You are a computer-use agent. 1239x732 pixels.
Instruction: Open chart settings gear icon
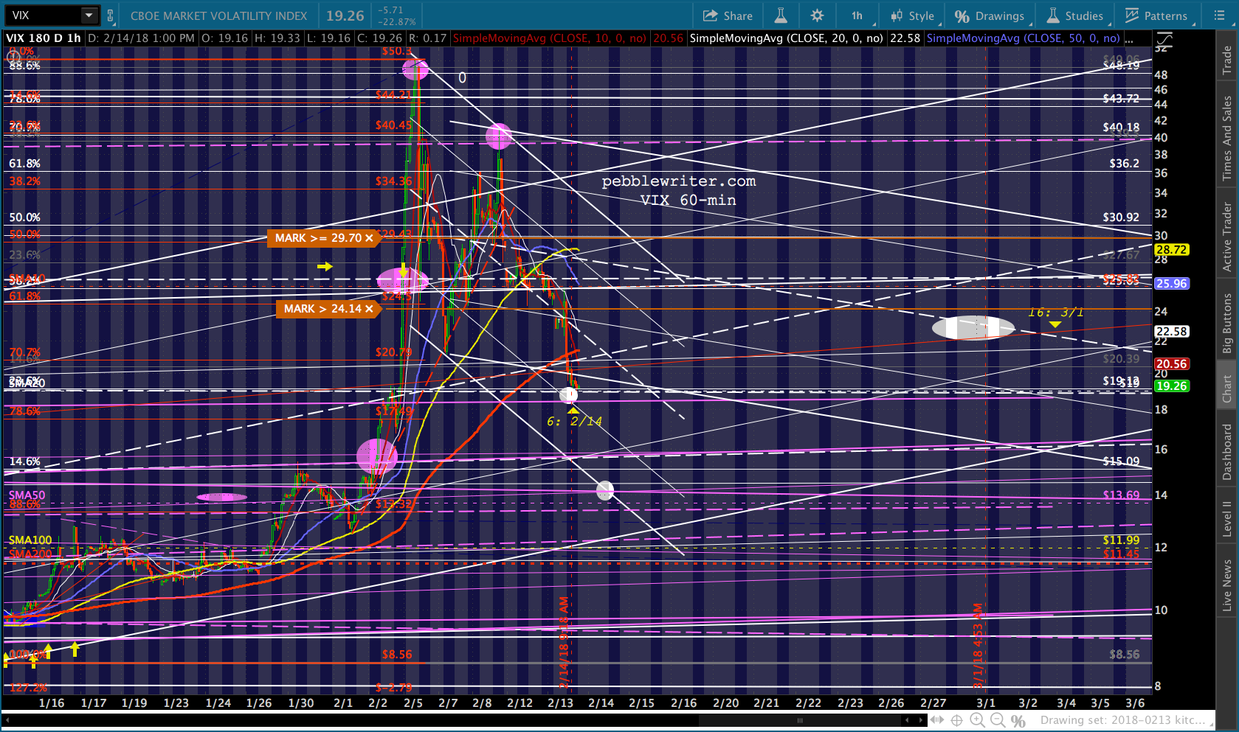tap(817, 15)
